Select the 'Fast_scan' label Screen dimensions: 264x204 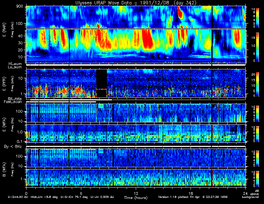tap(13, 102)
